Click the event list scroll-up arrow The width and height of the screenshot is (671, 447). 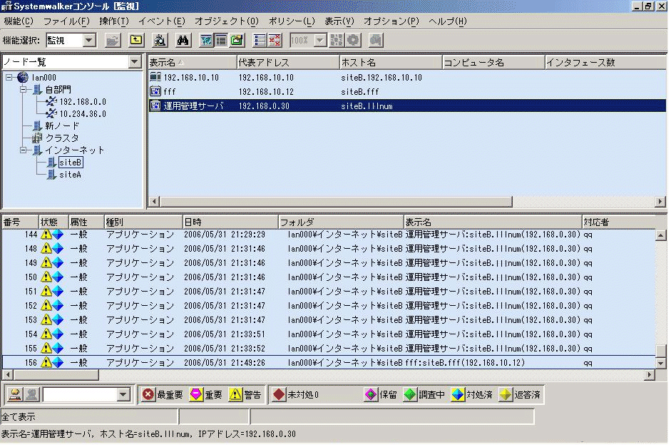pyautogui.click(x=661, y=235)
